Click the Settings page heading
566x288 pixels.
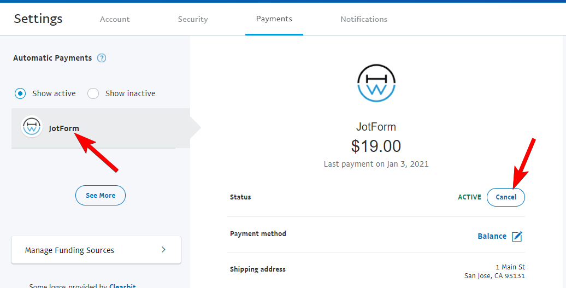[x=38, y=19]
